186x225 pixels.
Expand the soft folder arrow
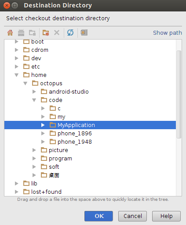click(x=34, y=167)
